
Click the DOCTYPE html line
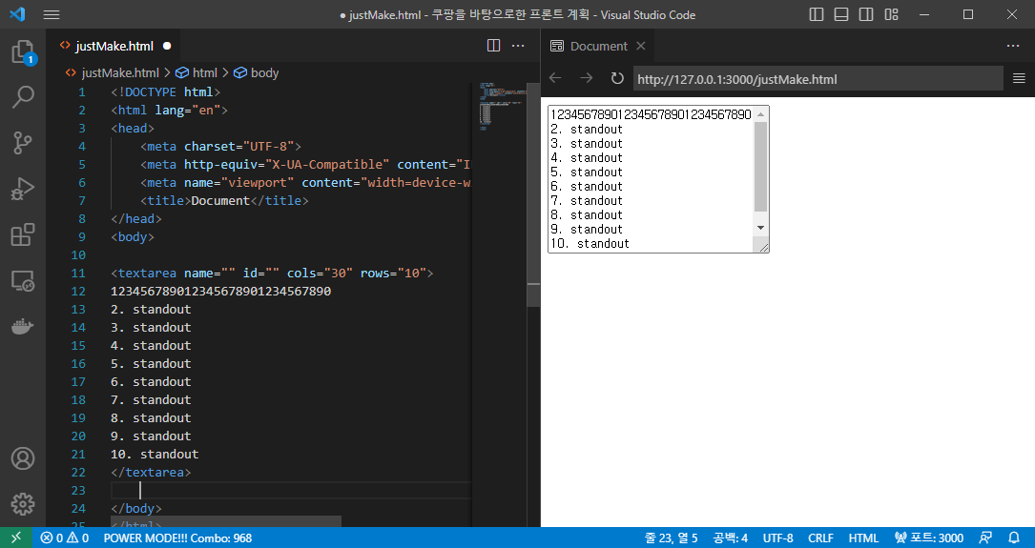(166, 91)
